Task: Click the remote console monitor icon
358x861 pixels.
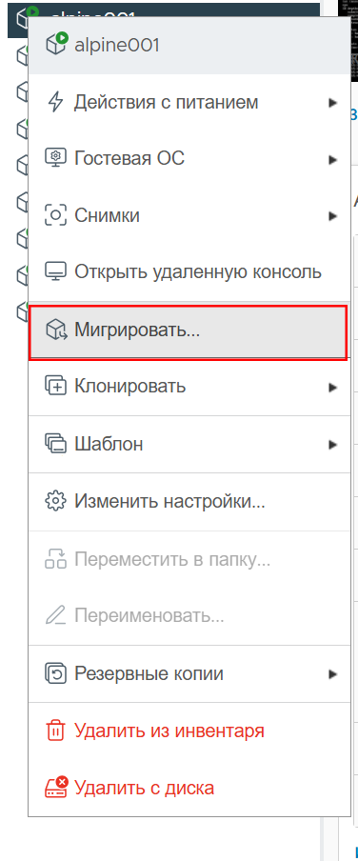Action: [x=55, y=272]
